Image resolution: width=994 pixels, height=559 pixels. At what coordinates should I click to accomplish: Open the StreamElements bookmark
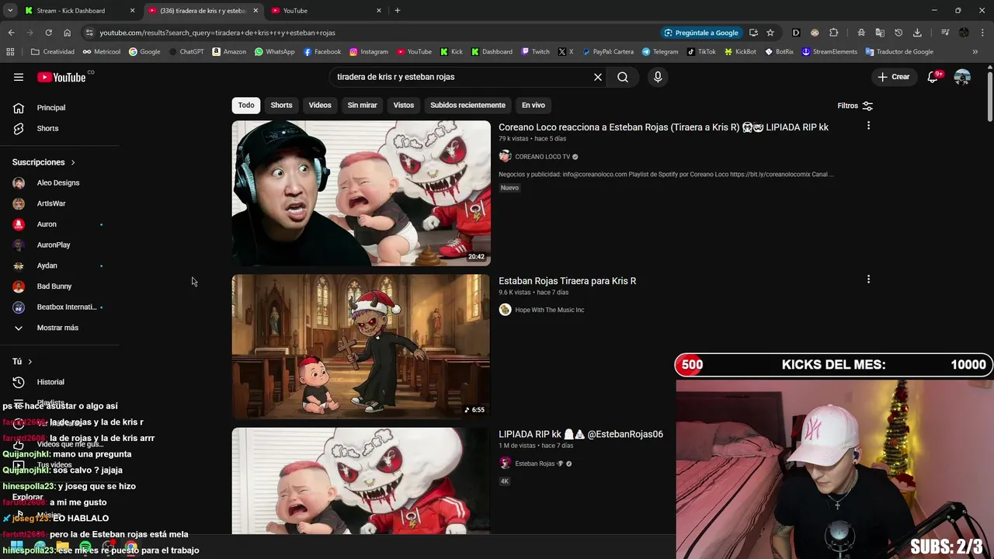829,52
